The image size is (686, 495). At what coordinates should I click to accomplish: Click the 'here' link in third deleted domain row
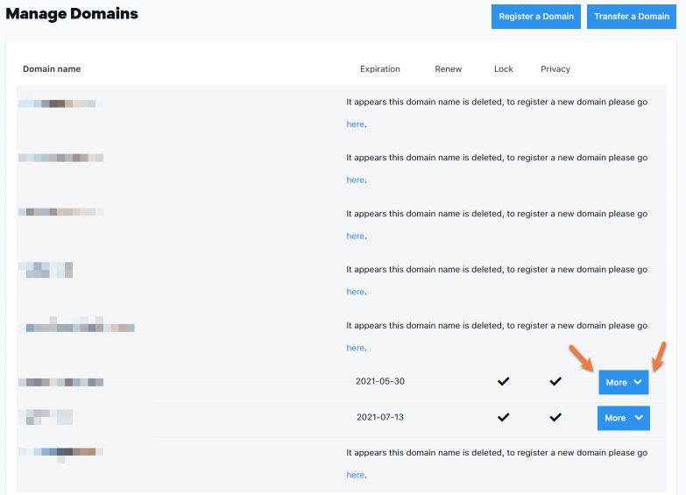click(x=355, y=237)
